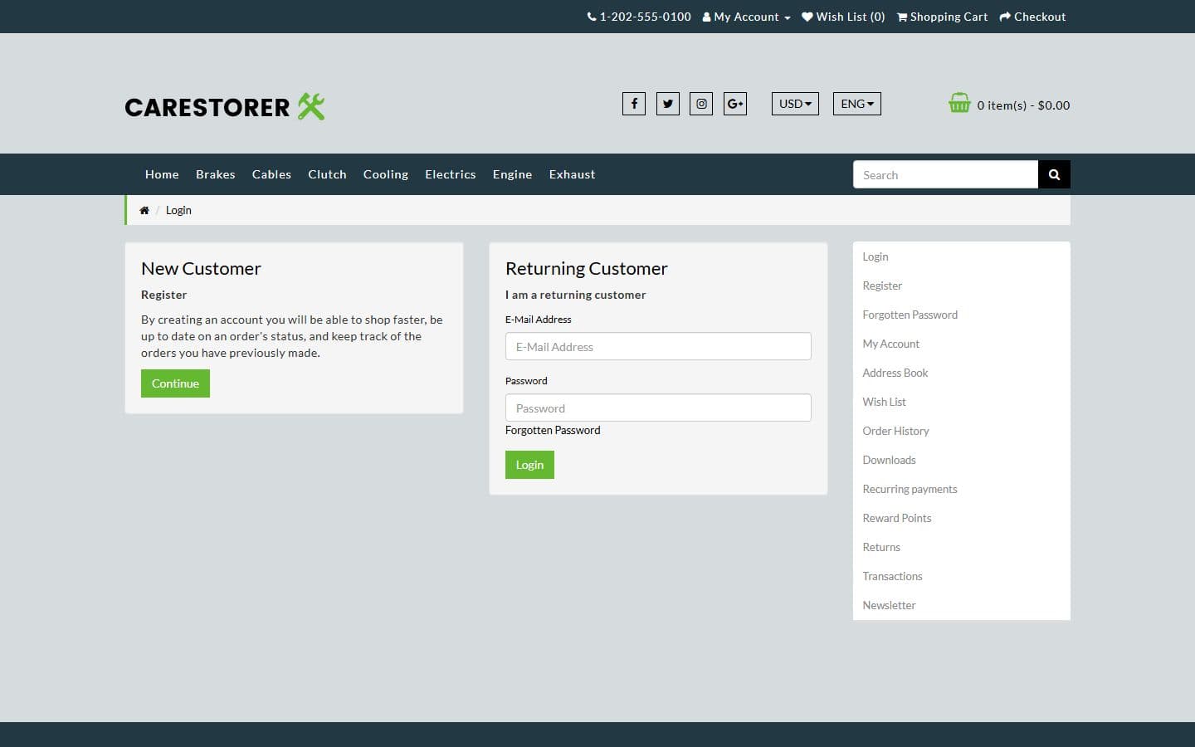Select the Brakes category
This screenshot has width=1195, height=747.
(216, 174)
